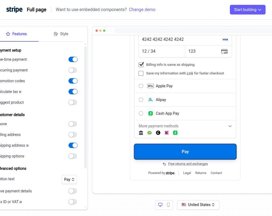Open the Button text Pay dropdown
Screen dimensions: 272x216
(x=69, y=179)
